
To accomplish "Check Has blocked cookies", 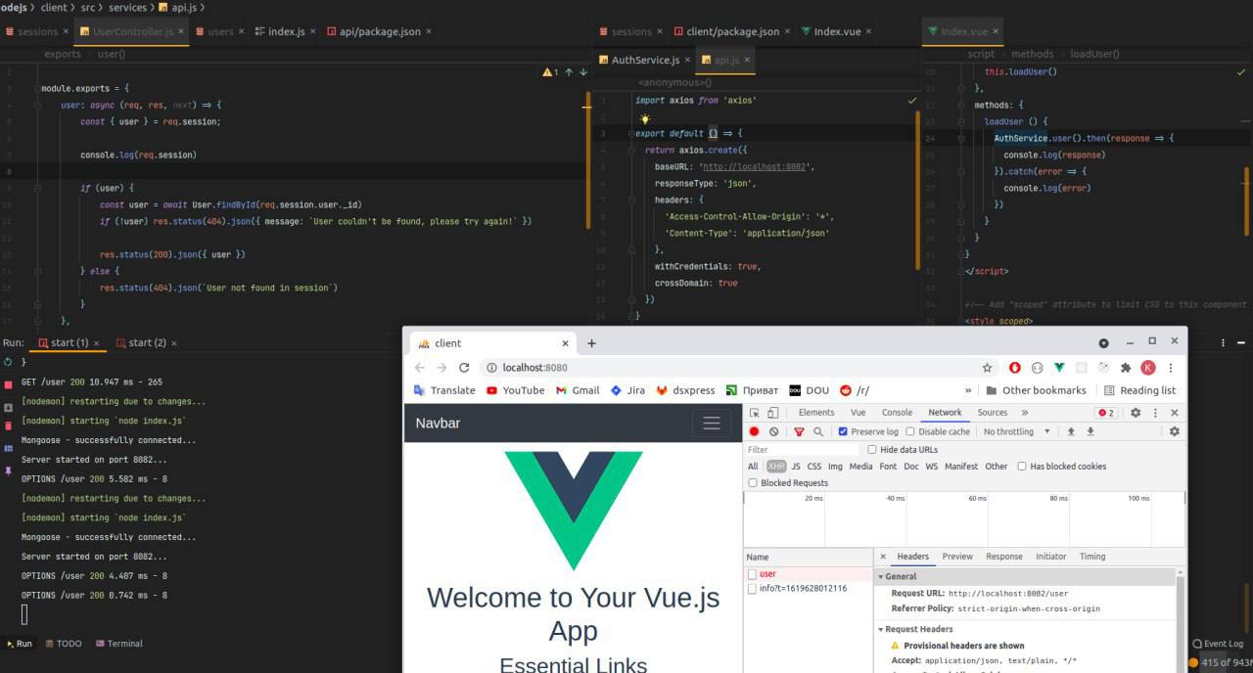I will [x=1022, y=467].
